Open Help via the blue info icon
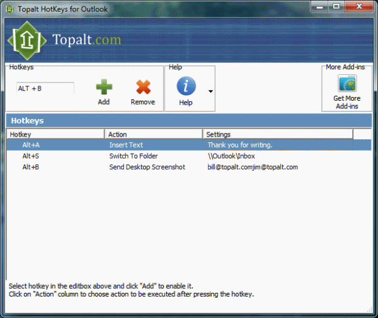 (x=186, y=86)
